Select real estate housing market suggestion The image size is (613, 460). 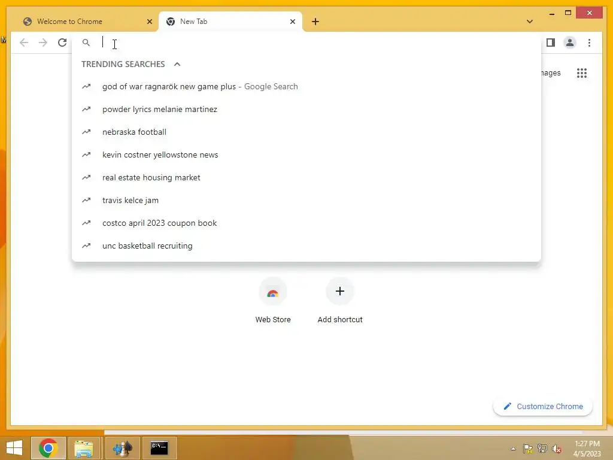click(306, 177)
